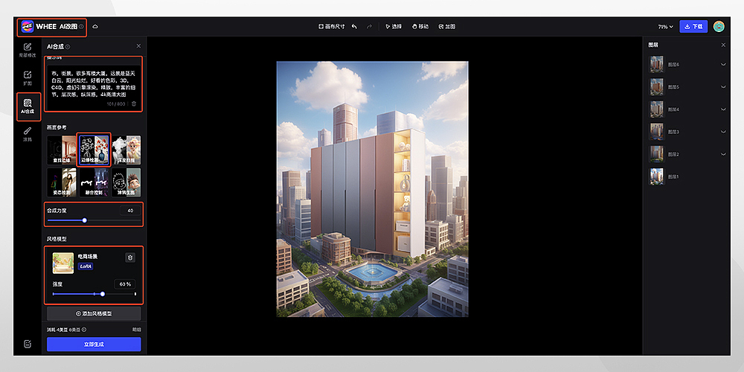Expand the 图层3 chevron
744x372 pixels.
click(x=723, y=132)
